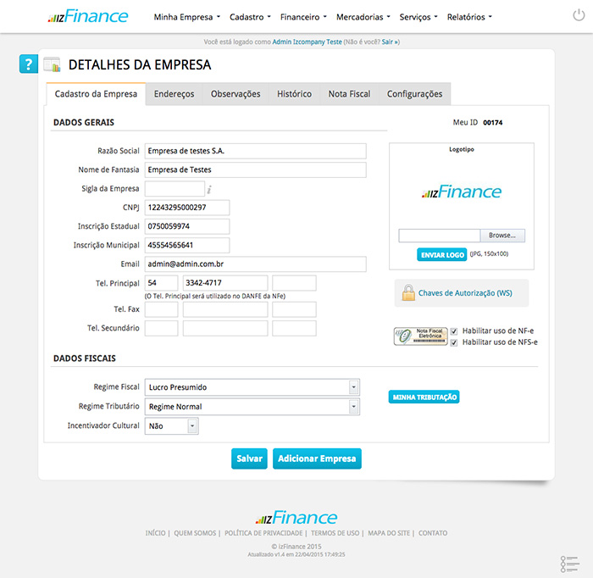593x578 pixels.
Task: Switch to the Endereços tab
Action: (174, 94)
